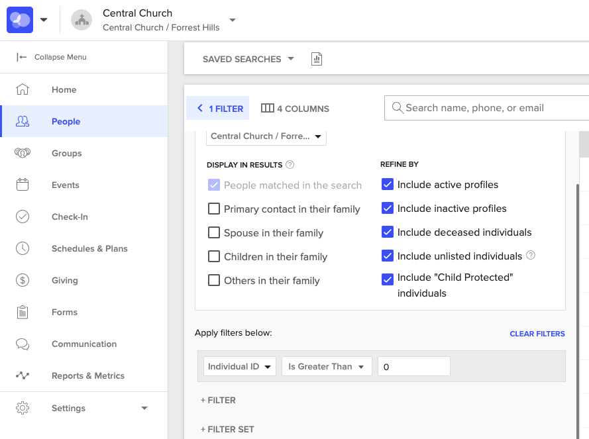Uncheck Include deceased individuals

click(x=388, y=232)
